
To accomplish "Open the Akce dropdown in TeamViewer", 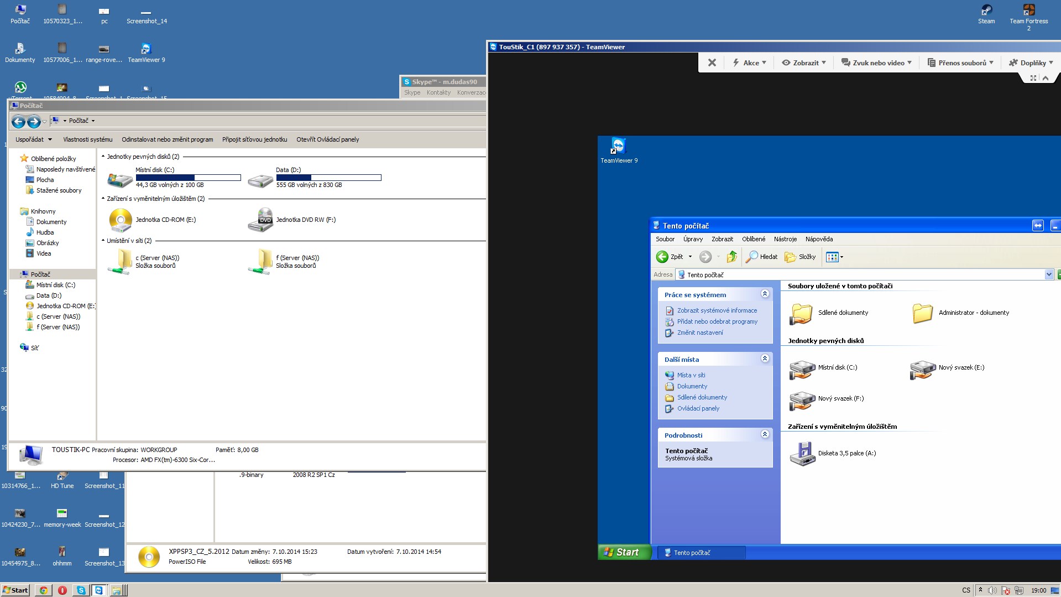I will 750,63.
